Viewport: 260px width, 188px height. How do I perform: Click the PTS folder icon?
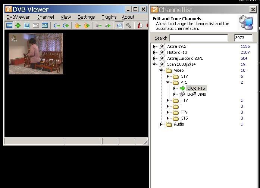pyautogui.click(x=176, y=82)
